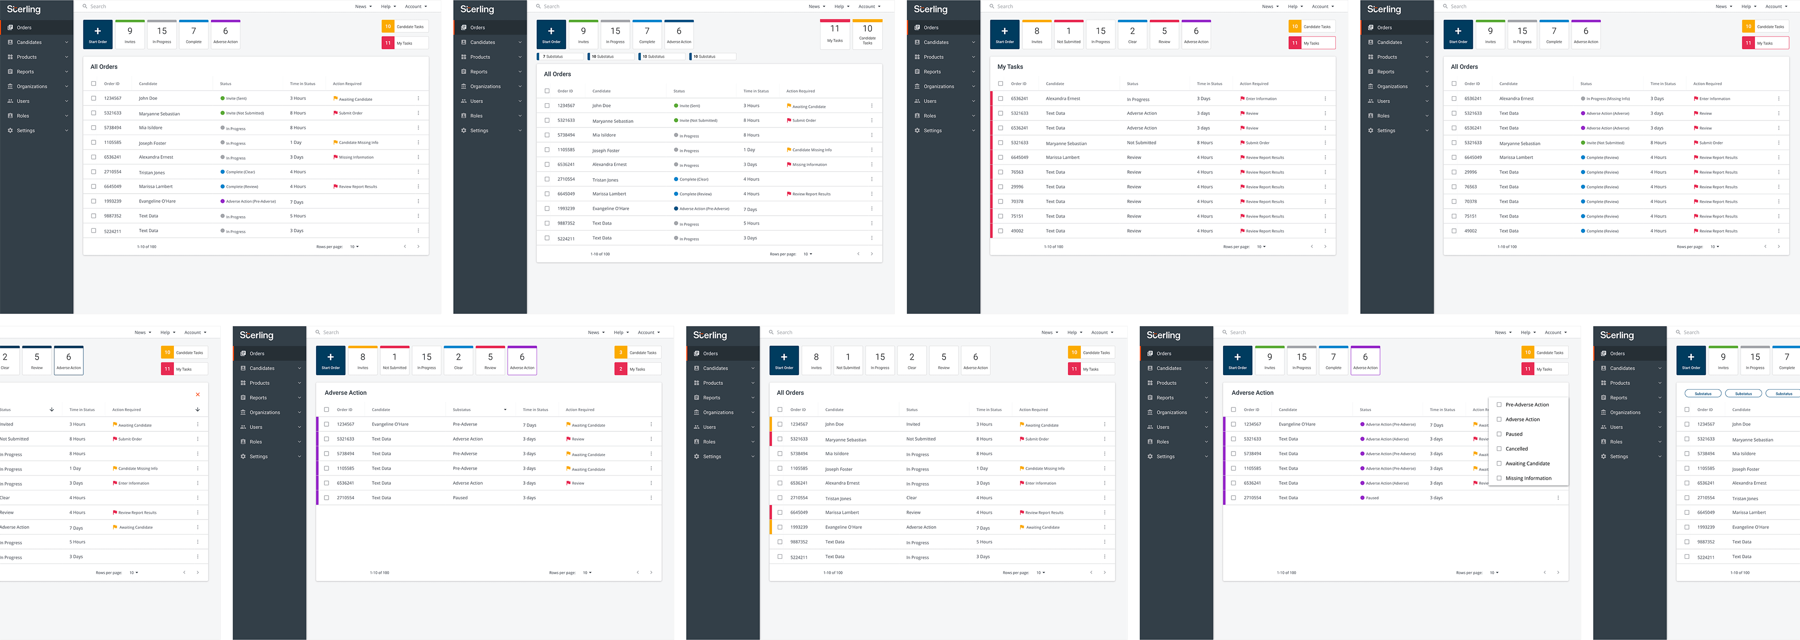Click the Settings gear in the cut-off Substatus-pills mockup
1800x640 pixels.
click(x=1604, y=456)
